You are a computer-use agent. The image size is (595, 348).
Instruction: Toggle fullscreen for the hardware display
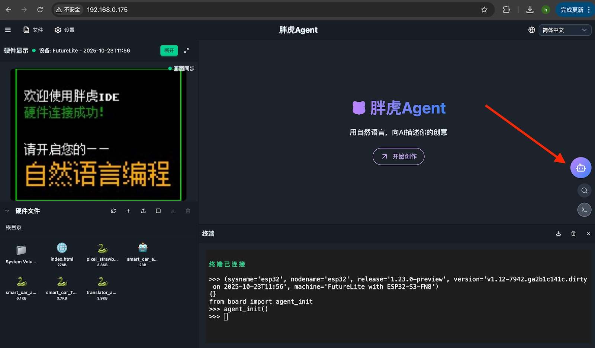pos(186,50)
